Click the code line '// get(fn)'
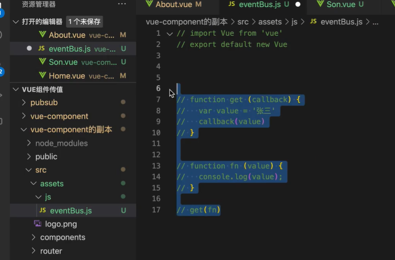 pos(199,210)
